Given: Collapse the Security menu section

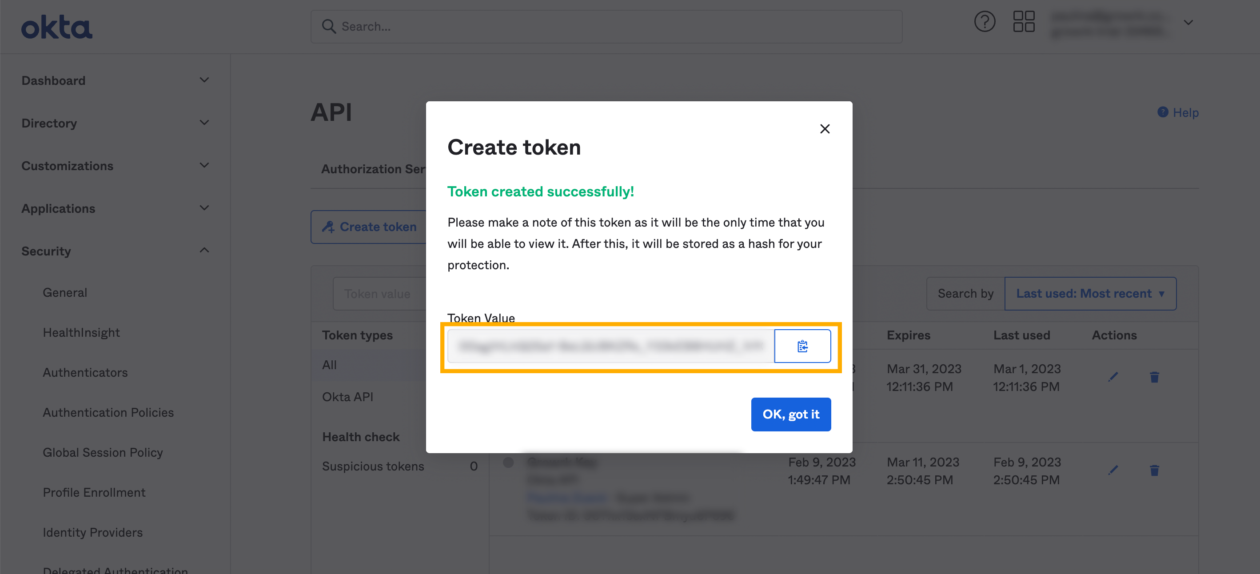Looking at the screenshot, I should [x=204, y=251].
